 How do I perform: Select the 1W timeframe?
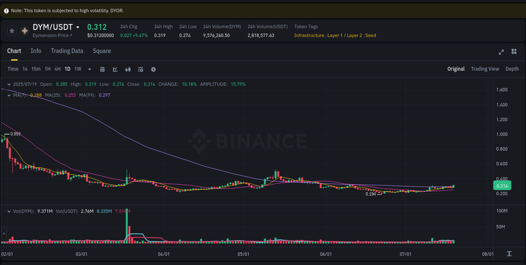[77, 69]
